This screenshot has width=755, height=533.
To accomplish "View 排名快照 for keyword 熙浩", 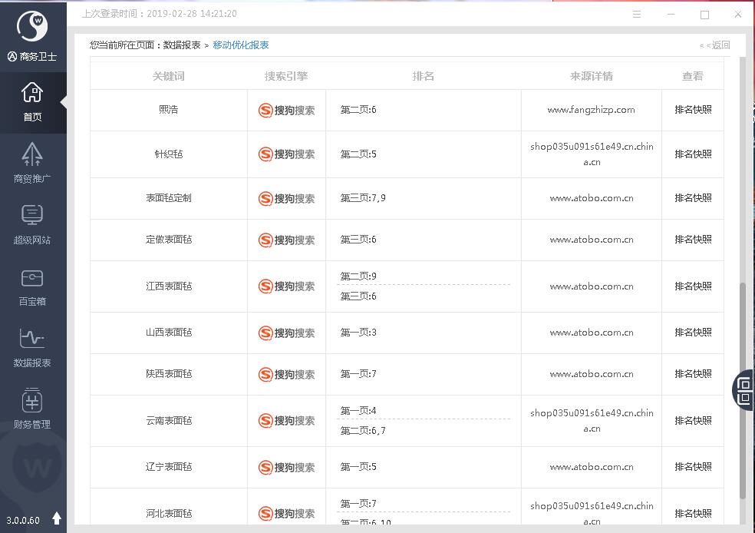I will (693, 110).
